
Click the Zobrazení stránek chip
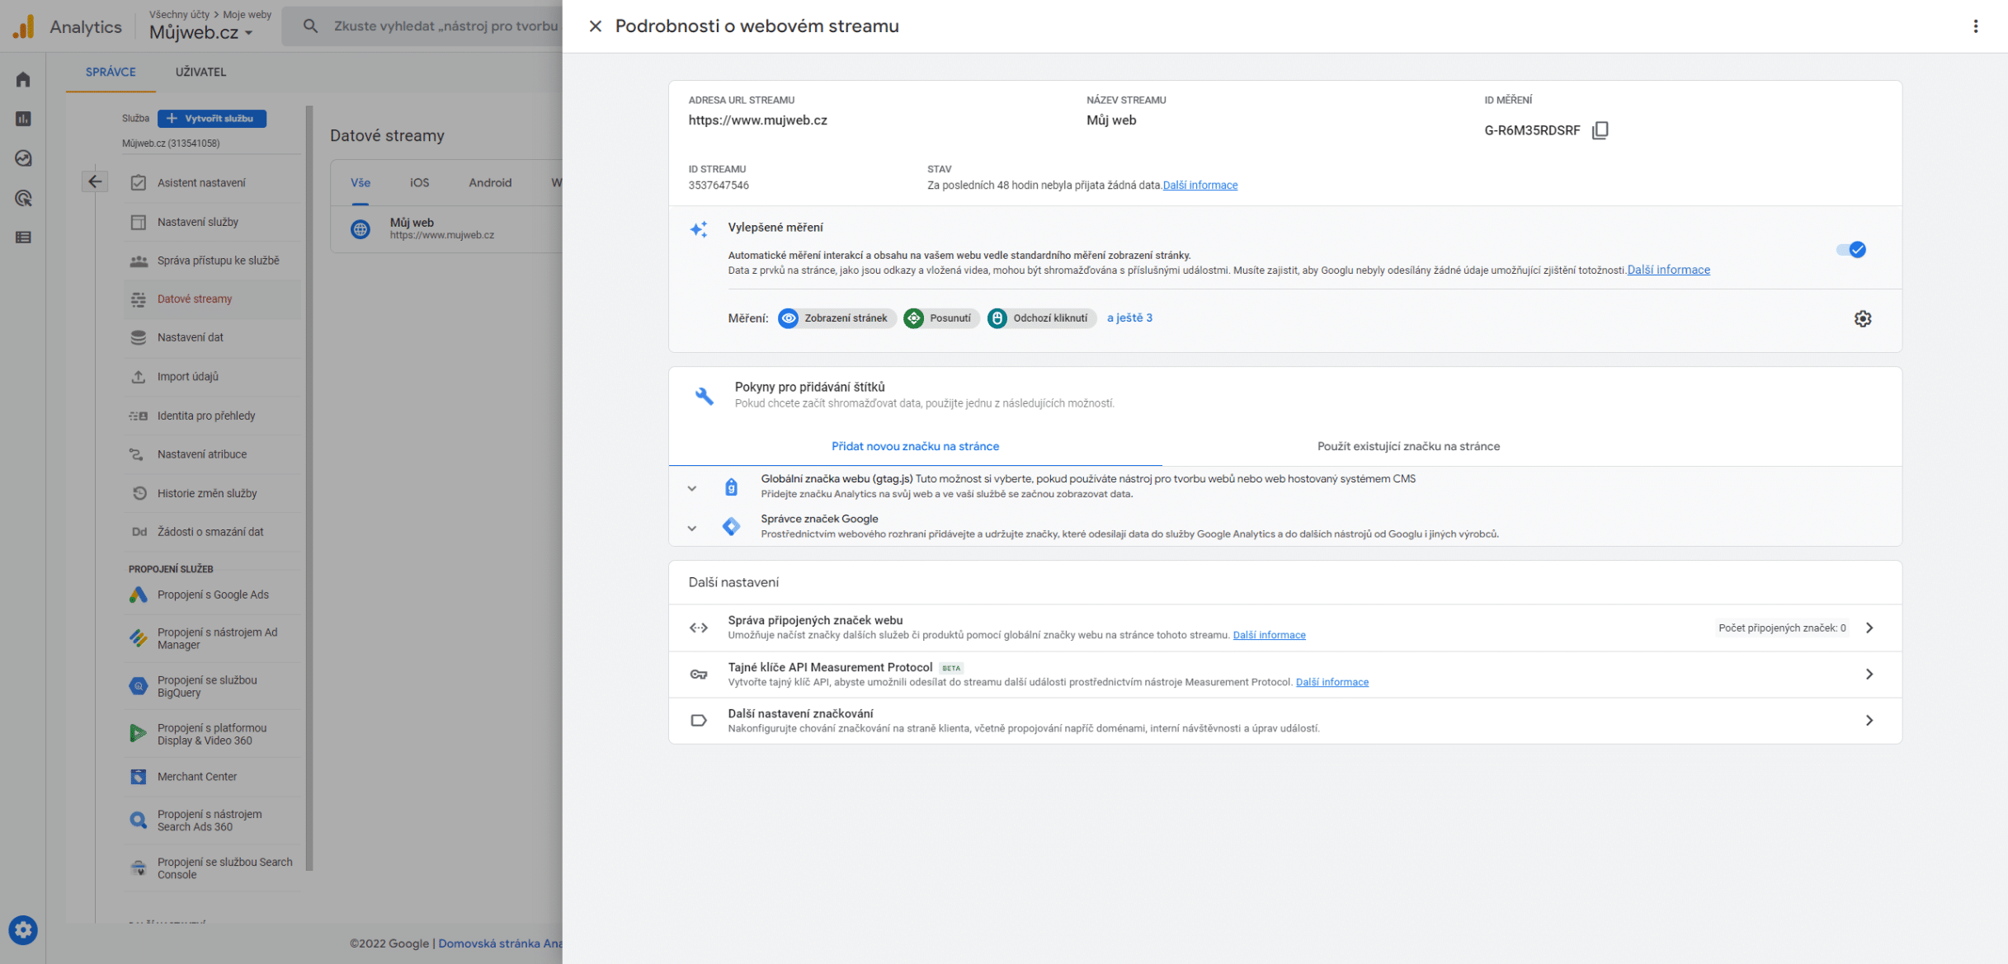[837, 317]
